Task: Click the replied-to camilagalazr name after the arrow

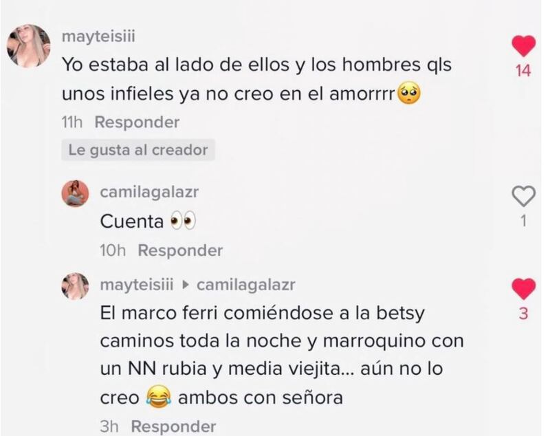Action: click(246, 285)
